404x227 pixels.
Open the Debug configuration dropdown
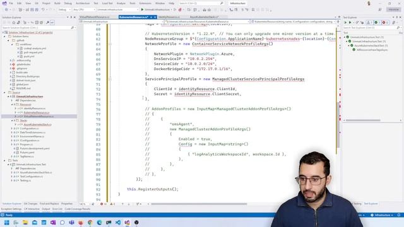pyautogui.click(x=64, y=9)
